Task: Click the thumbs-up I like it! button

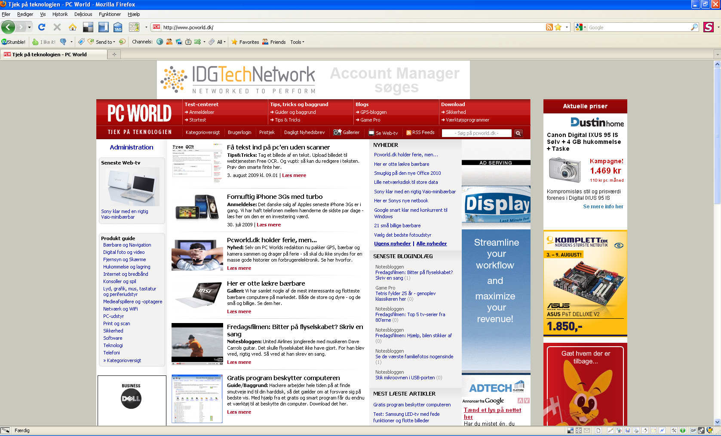Action: pos(44,42)
